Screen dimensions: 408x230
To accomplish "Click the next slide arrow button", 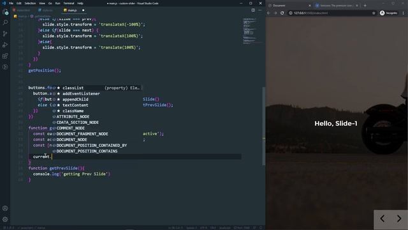I will [x=399, y=218].
